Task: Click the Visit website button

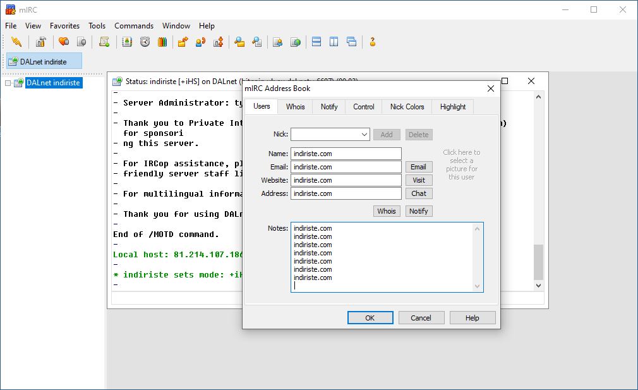Action: (419, 180)
